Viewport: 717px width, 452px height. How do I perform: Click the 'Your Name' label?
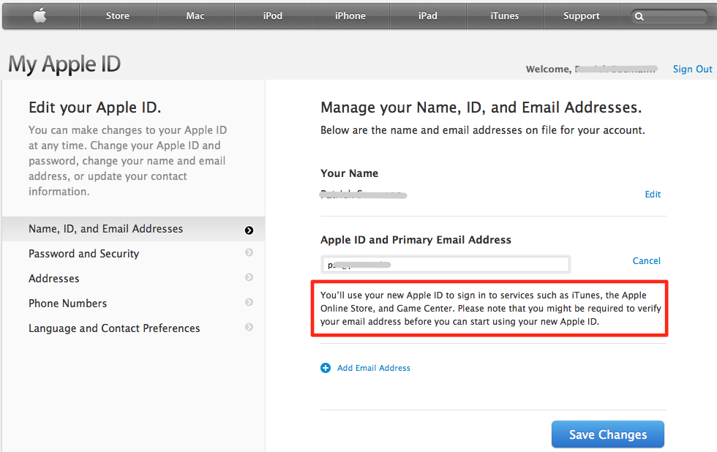(x=350, y=173)
